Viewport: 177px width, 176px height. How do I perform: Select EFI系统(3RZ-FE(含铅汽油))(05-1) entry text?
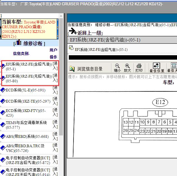coord(29,66)
